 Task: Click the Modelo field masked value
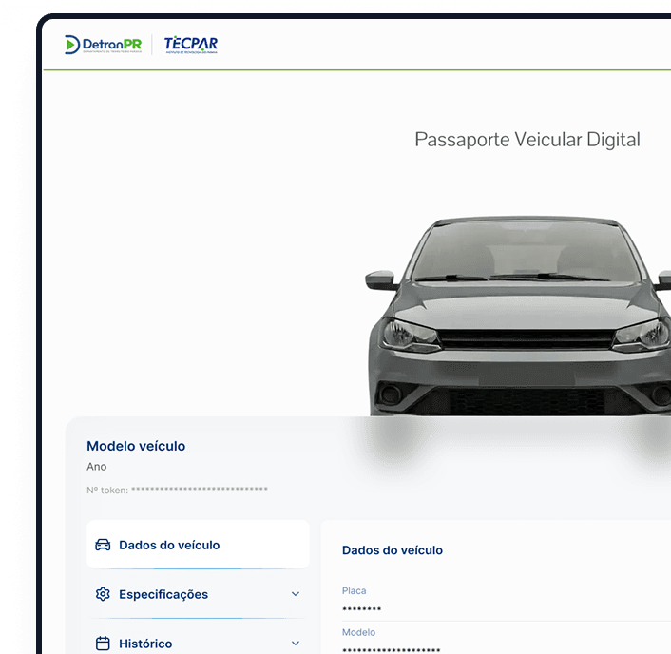pos(392,650)
